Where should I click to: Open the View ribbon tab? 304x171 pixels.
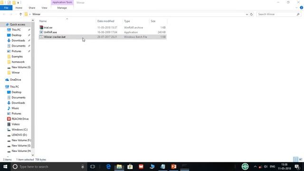click(x=44, y=8)
